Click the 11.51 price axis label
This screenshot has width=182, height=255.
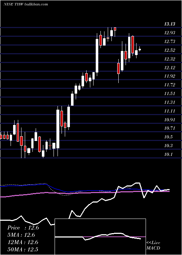point(170,94)
